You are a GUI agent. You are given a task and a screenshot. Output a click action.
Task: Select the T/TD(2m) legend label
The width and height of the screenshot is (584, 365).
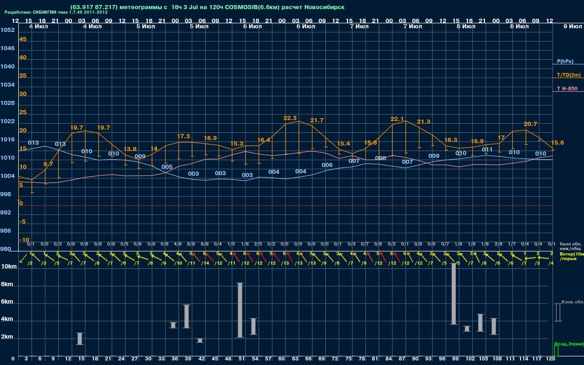click(x=569, y=75)
